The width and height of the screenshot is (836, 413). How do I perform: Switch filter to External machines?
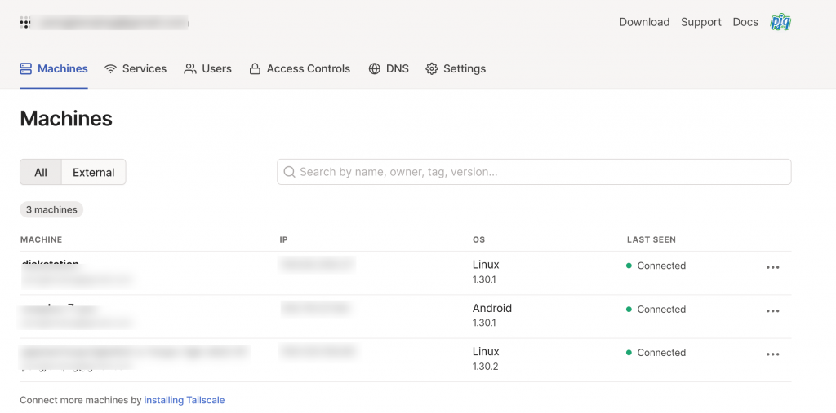[x=94, y=172]
